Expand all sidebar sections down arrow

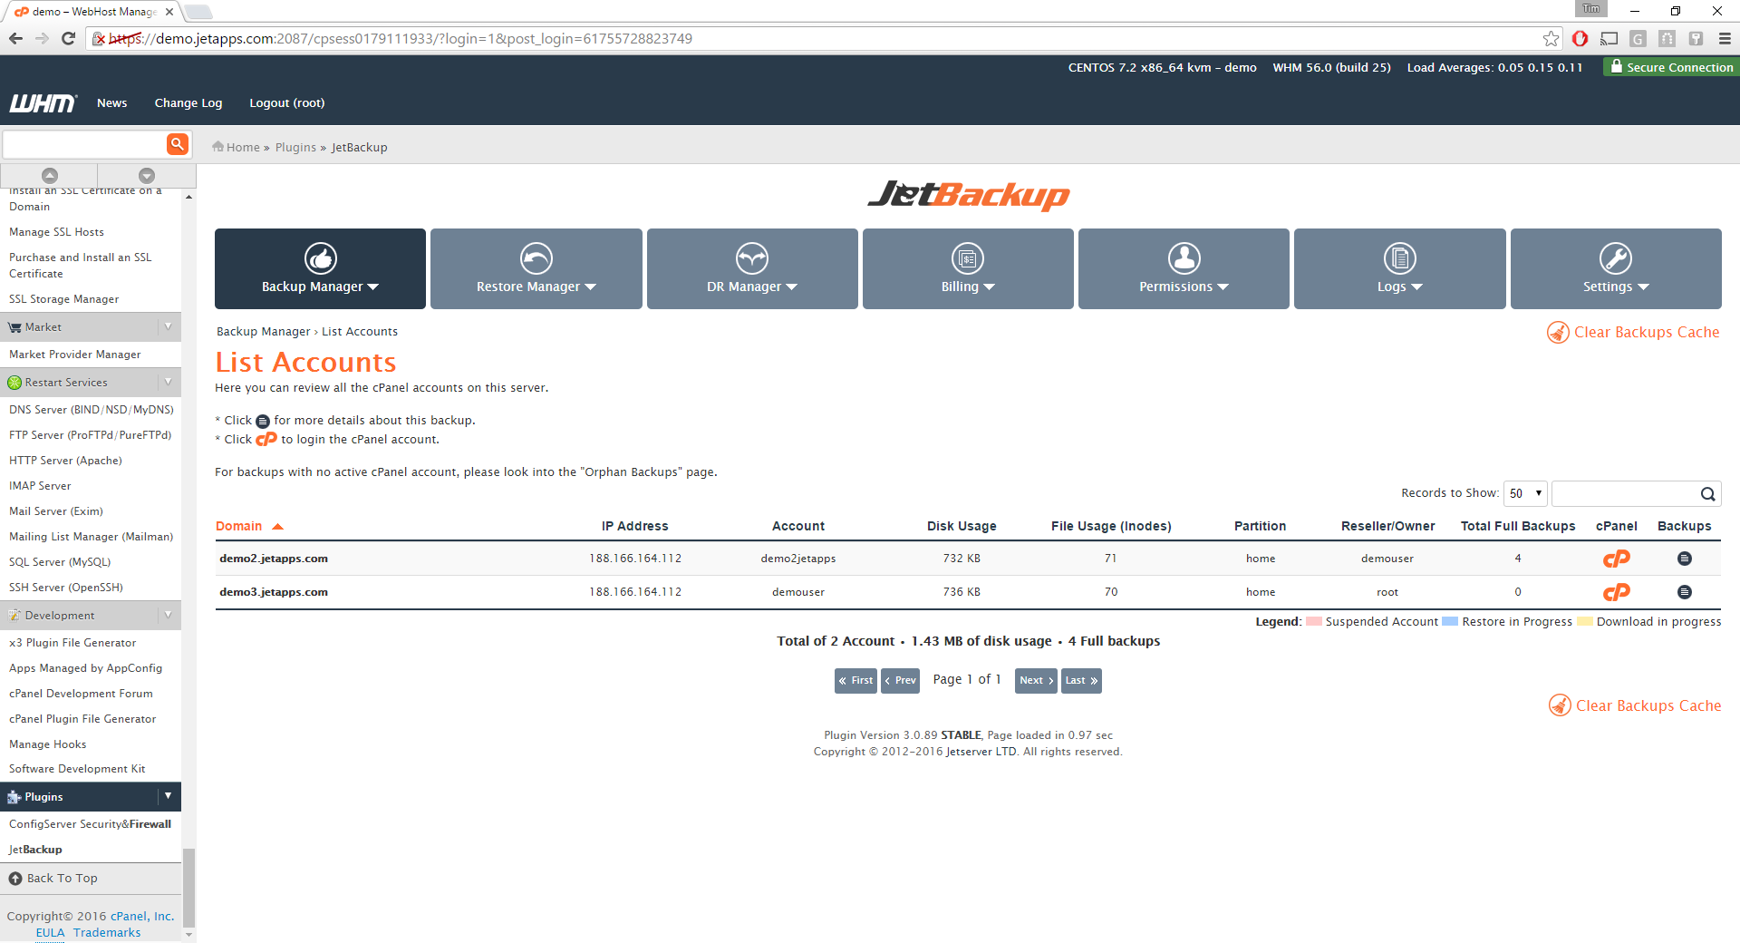147,175
